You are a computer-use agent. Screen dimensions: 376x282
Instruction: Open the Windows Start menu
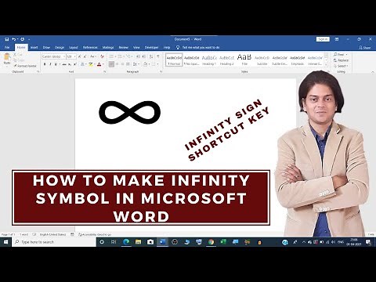pos(5,242)
